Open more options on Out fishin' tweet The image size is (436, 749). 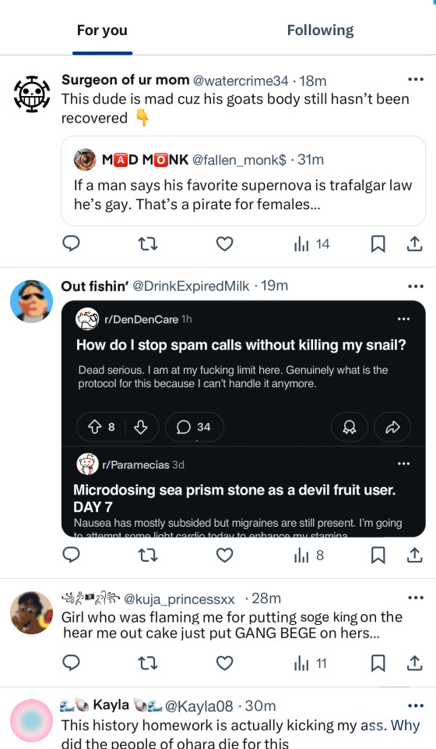pyautogui.click(x=416, y=286)
